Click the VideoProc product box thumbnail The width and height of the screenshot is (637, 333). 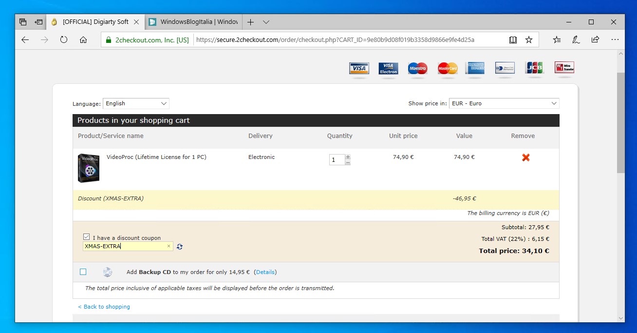pos(89,168)
